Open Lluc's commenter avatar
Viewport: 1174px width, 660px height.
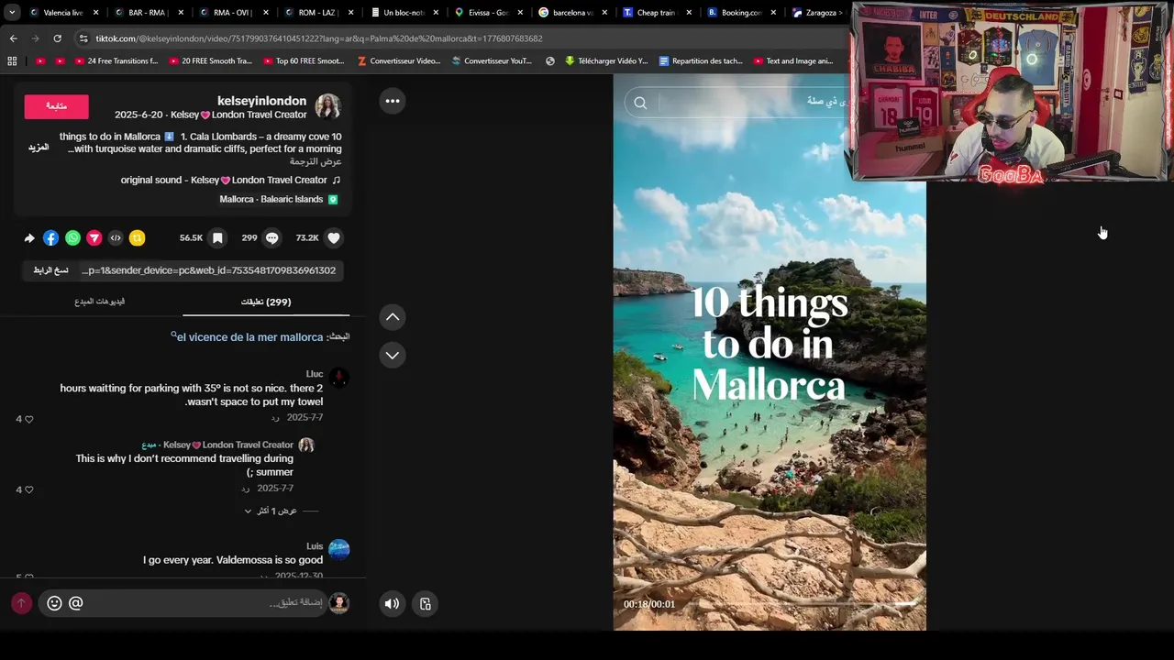click(x=338, y=378)
